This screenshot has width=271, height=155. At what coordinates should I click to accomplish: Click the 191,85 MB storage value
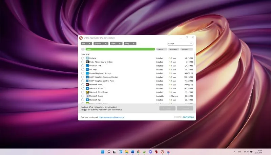(188, 89)
